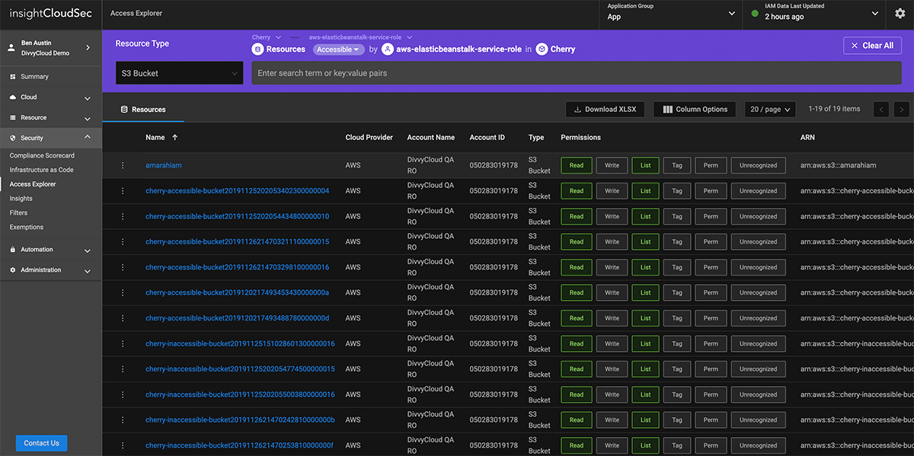Collapse the Security menu section

pos(88,138)
